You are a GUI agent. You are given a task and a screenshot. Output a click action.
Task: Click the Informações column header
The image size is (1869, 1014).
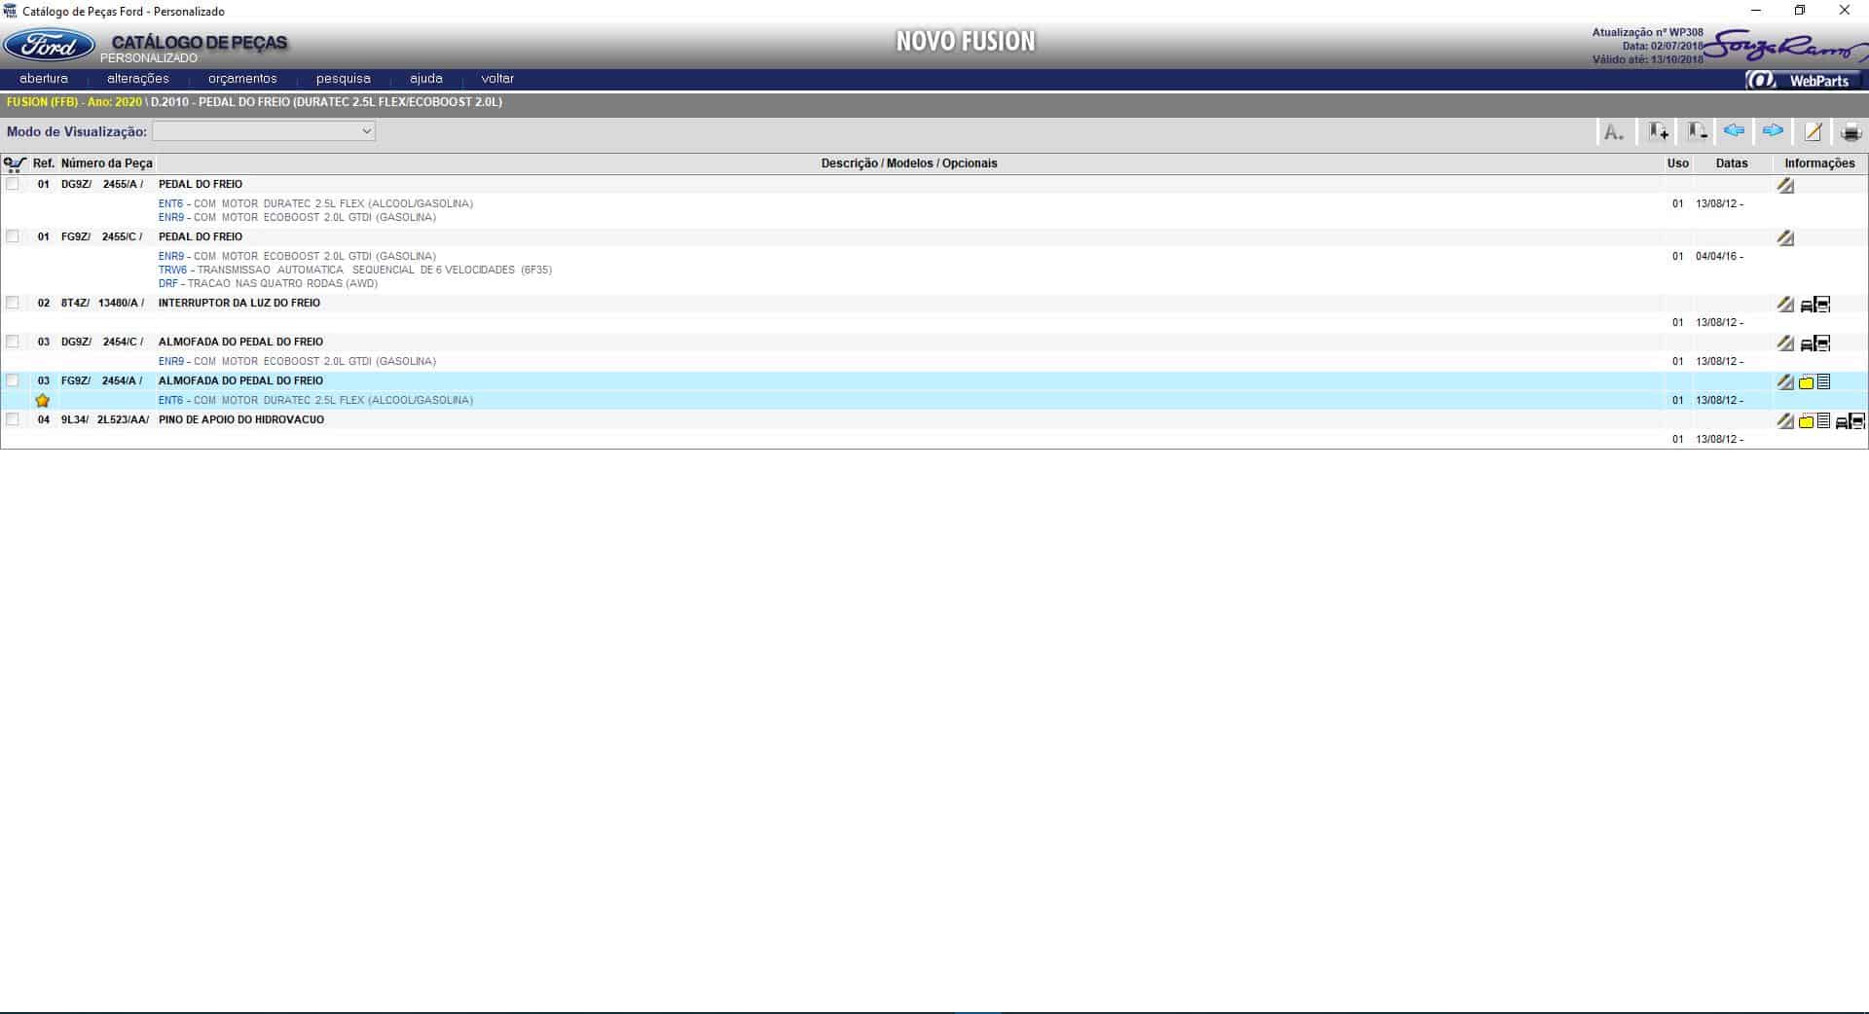1819,163
